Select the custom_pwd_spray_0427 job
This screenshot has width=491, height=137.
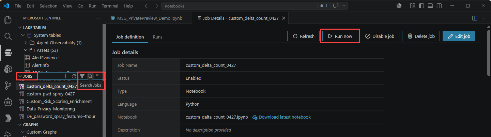60,94
